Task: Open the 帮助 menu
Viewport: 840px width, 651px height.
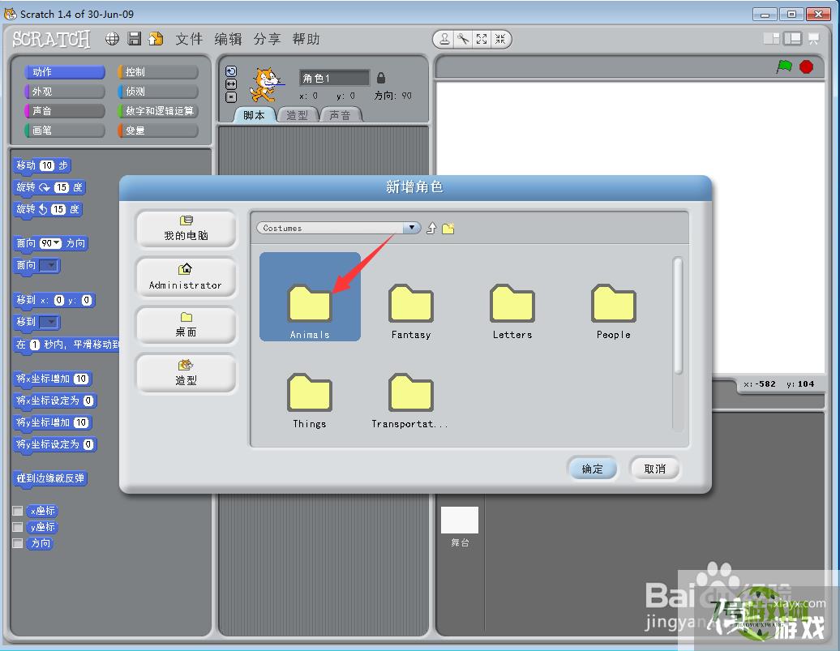Action: point(306,39)
